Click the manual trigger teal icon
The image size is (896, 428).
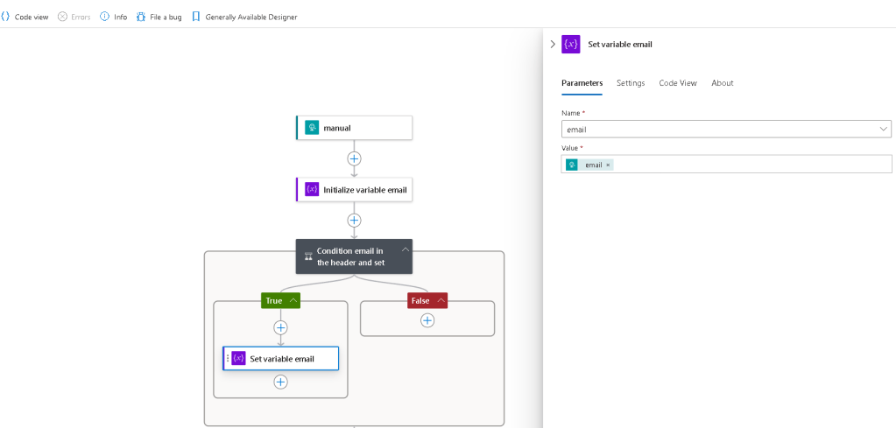(x=312, y=128)
